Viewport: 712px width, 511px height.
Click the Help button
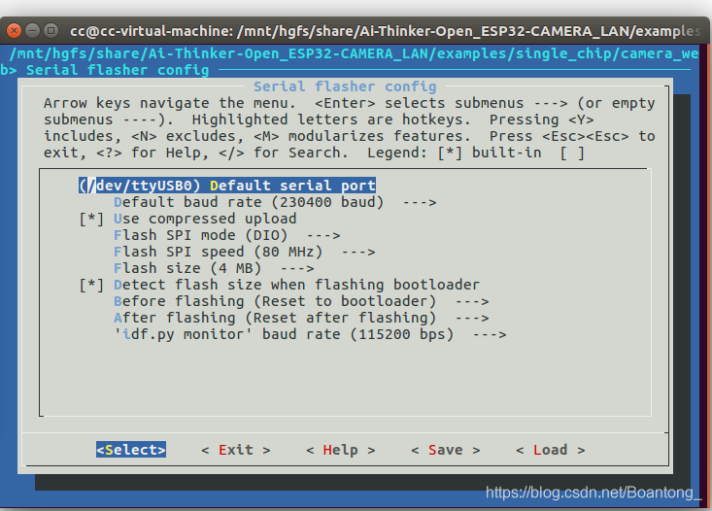[341, 450]
